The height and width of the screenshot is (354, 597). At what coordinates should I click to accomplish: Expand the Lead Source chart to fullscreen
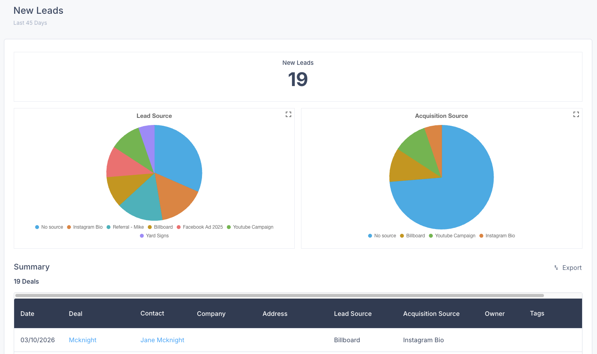click(x=288, y=114)
